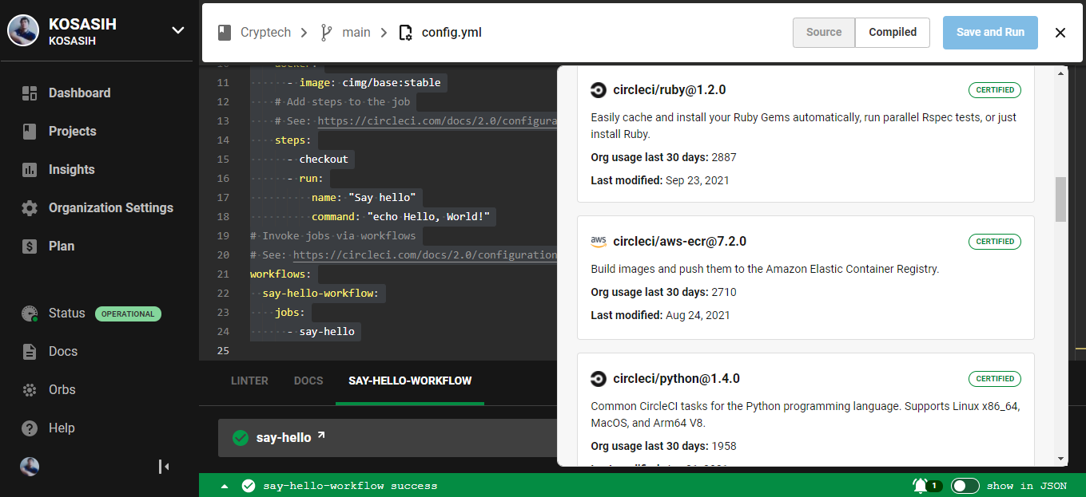Click config.yml breadcrumb name
Image resolution: width=1086 pixels, height=497 pixels.
(x=452, y=33)
